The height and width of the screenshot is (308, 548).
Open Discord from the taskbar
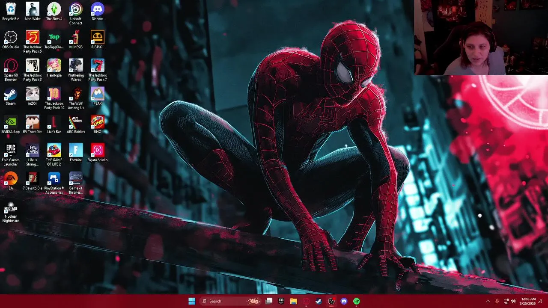click(344, 301)
